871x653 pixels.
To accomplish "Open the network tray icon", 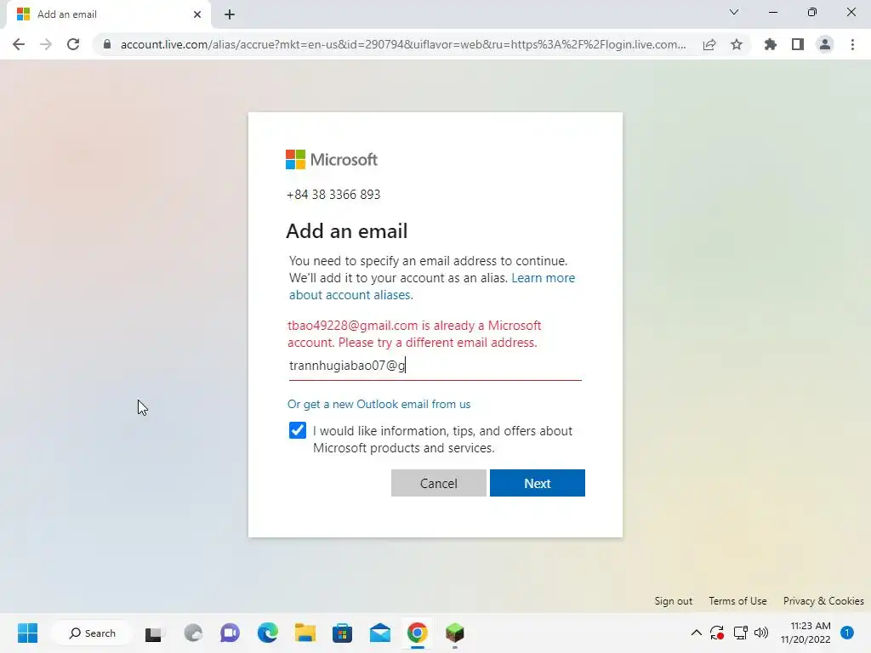I will [x=741, y=633].
